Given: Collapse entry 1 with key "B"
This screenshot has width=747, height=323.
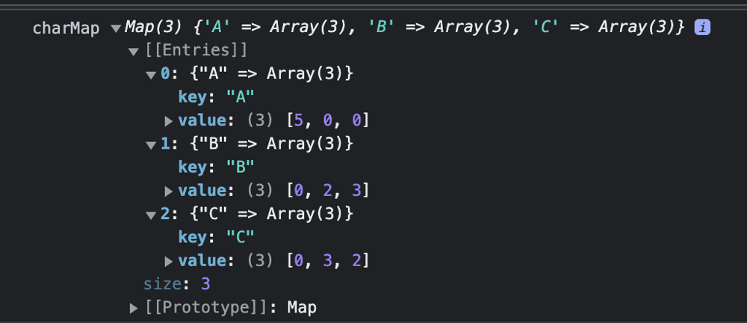Looking at the screenshot, I should tap(151, 144).
